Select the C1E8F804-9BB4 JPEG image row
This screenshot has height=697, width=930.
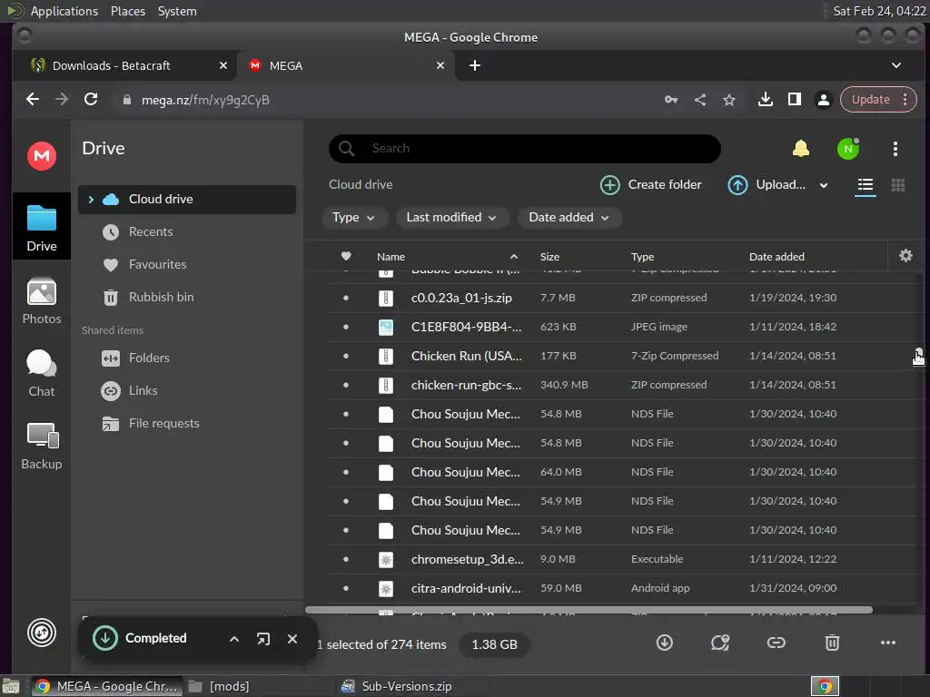tap(621, 327)
